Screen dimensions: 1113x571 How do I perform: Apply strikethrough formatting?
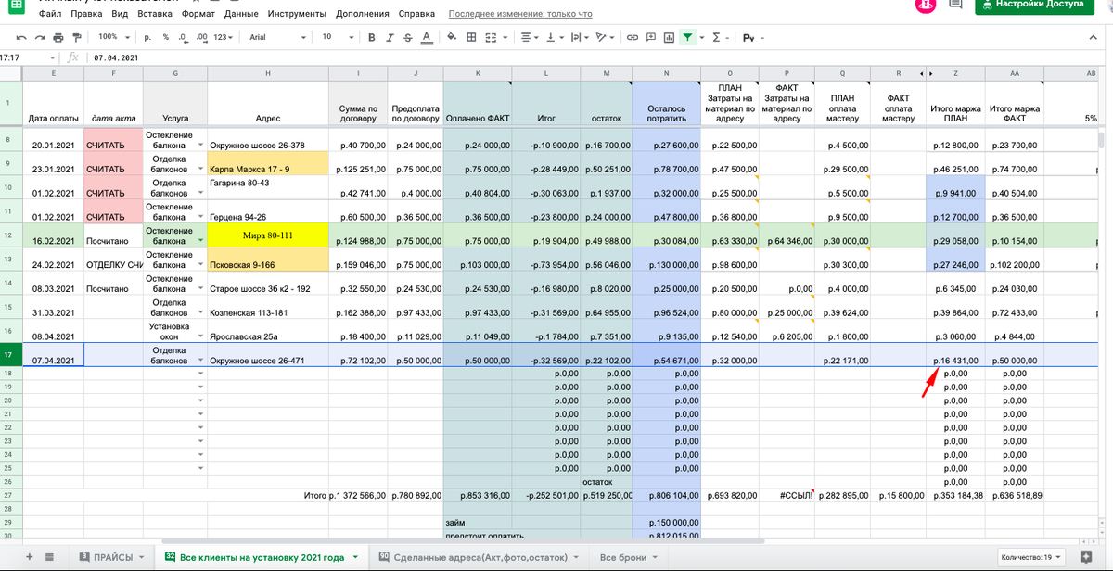point(408,37)
